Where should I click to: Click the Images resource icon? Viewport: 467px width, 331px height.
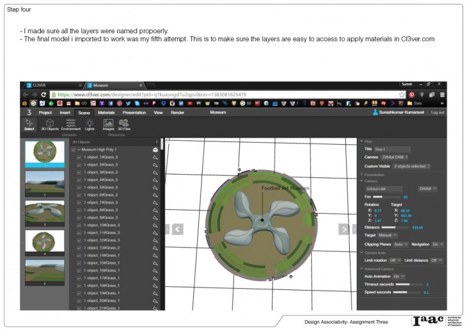tap(108, 124)
